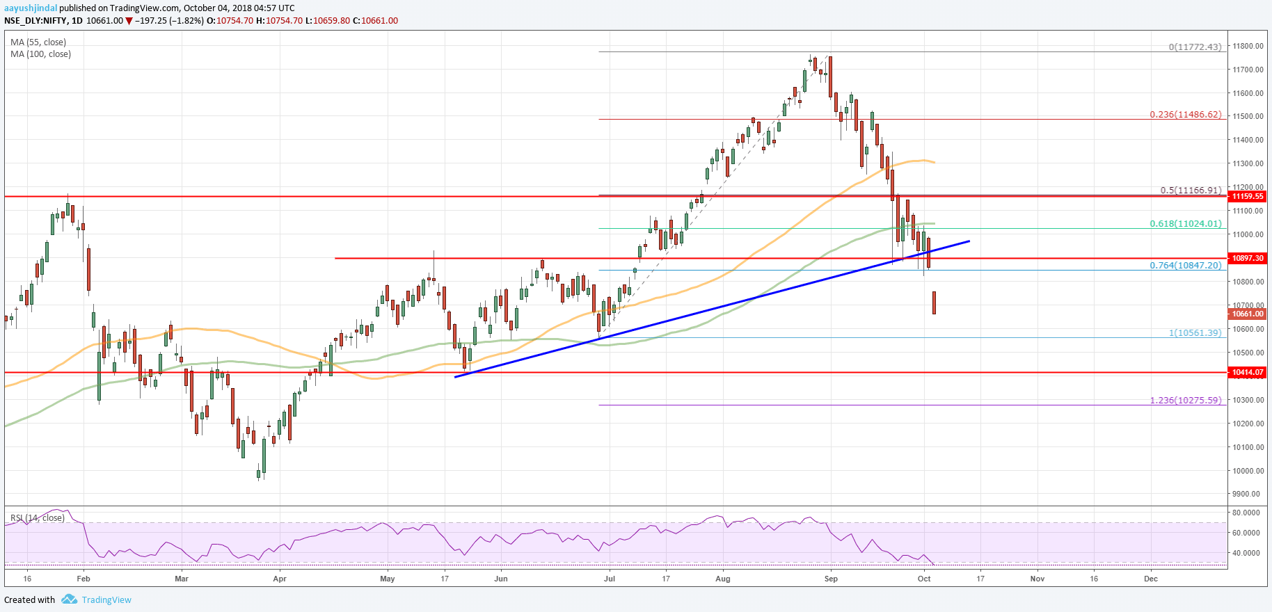
Task: Click the RSI (14, close) indicator label
Action: click(x=38, y=518)
